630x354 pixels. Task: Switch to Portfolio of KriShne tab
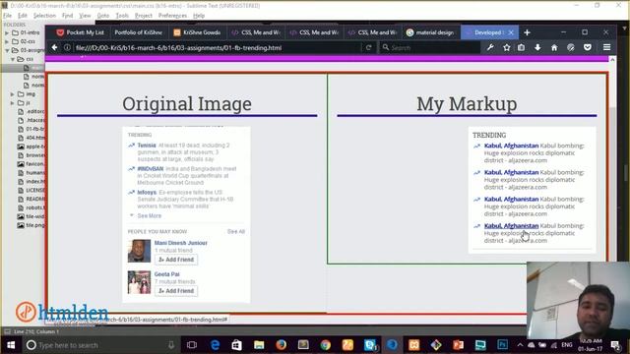138,32
